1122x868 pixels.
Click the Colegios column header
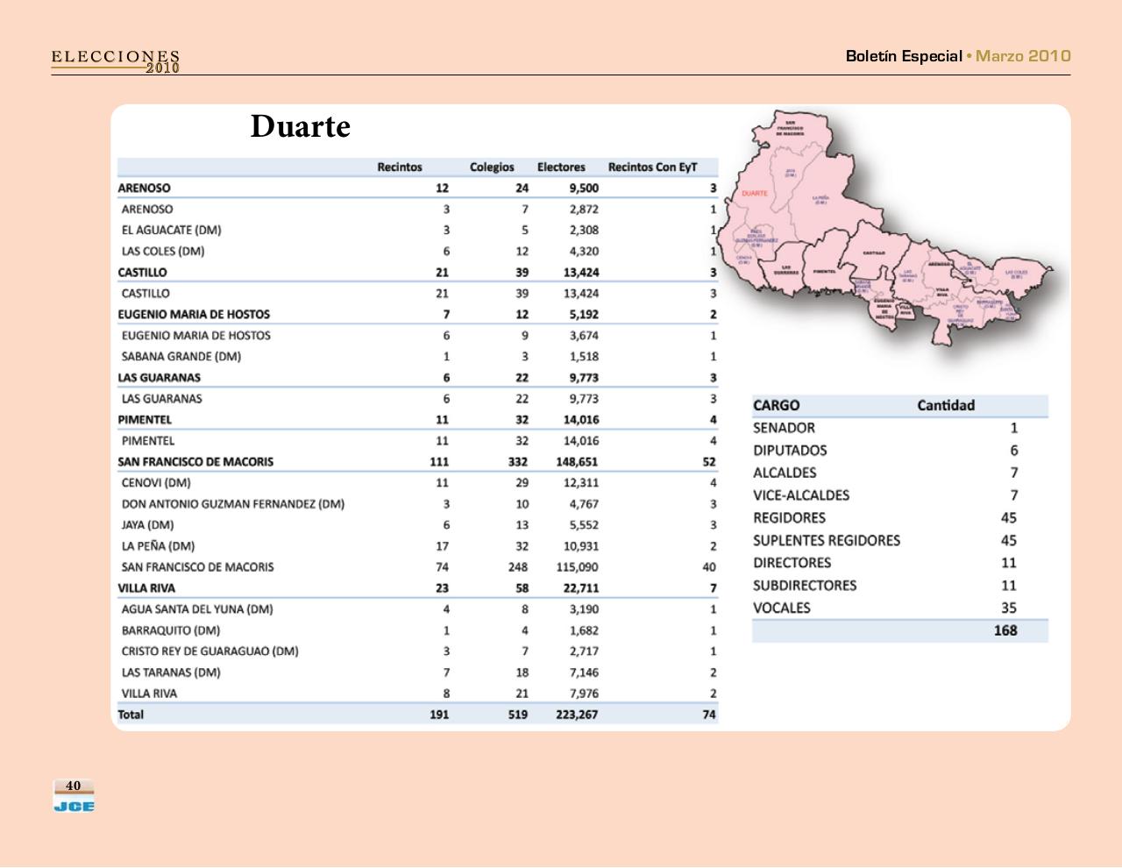[492, 167]
